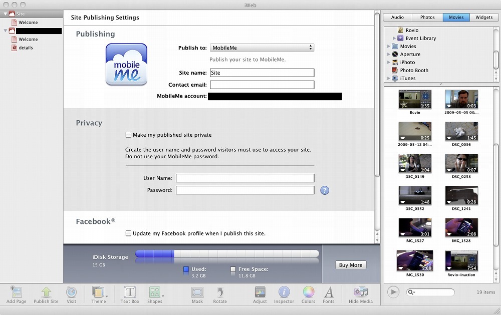The width and height of the screenshot is (501, 315).
Task: Expand the Event Library disclosure triangle
Action: point(394,38)
